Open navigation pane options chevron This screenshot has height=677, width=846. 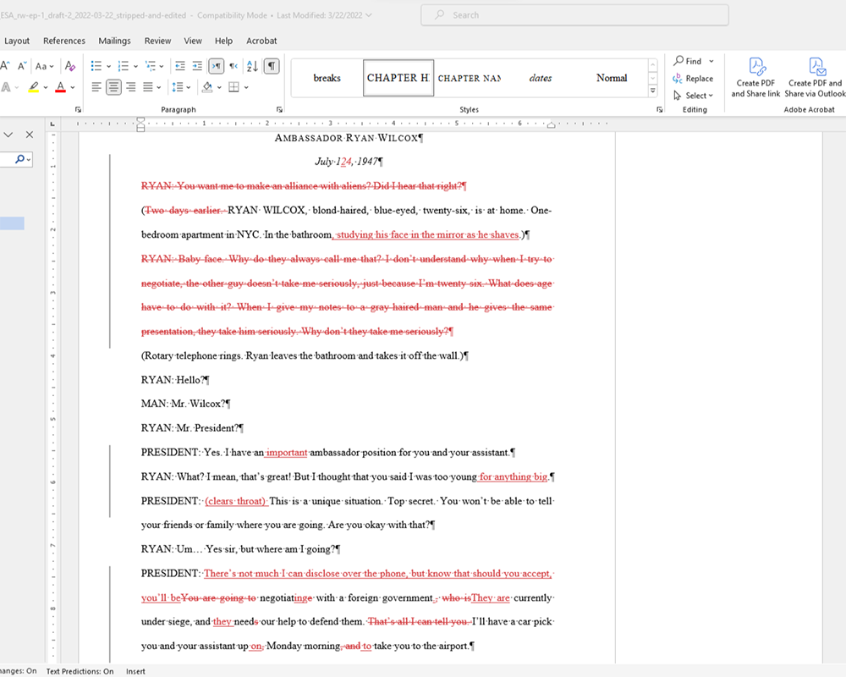coord(8,135)
